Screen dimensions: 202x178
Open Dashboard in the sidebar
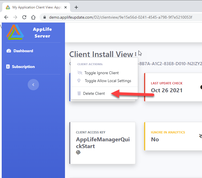[23, 51]
